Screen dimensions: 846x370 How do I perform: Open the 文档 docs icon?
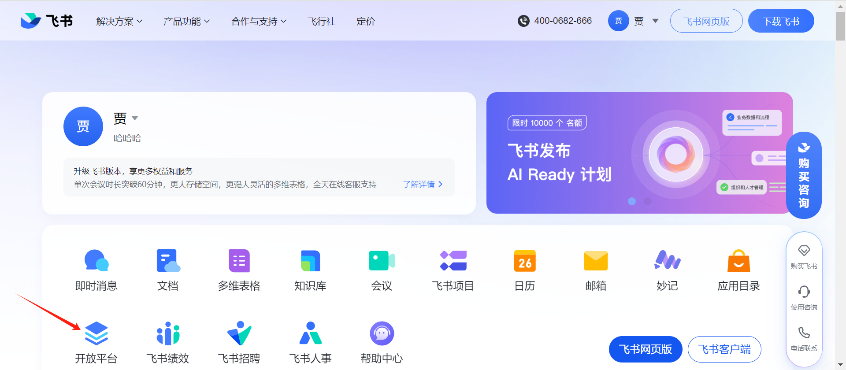pos(168,260)
